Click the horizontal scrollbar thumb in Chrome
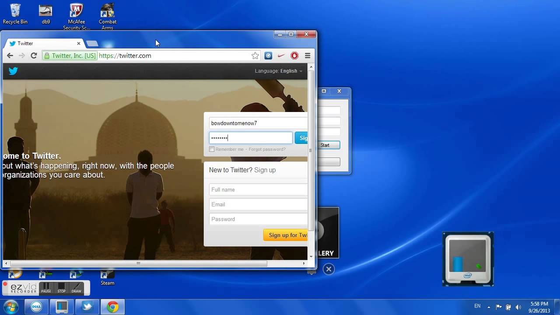Viewport: 560px width, 315px height. coord(138,263)
